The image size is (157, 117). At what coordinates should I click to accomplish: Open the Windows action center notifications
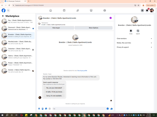154,115
